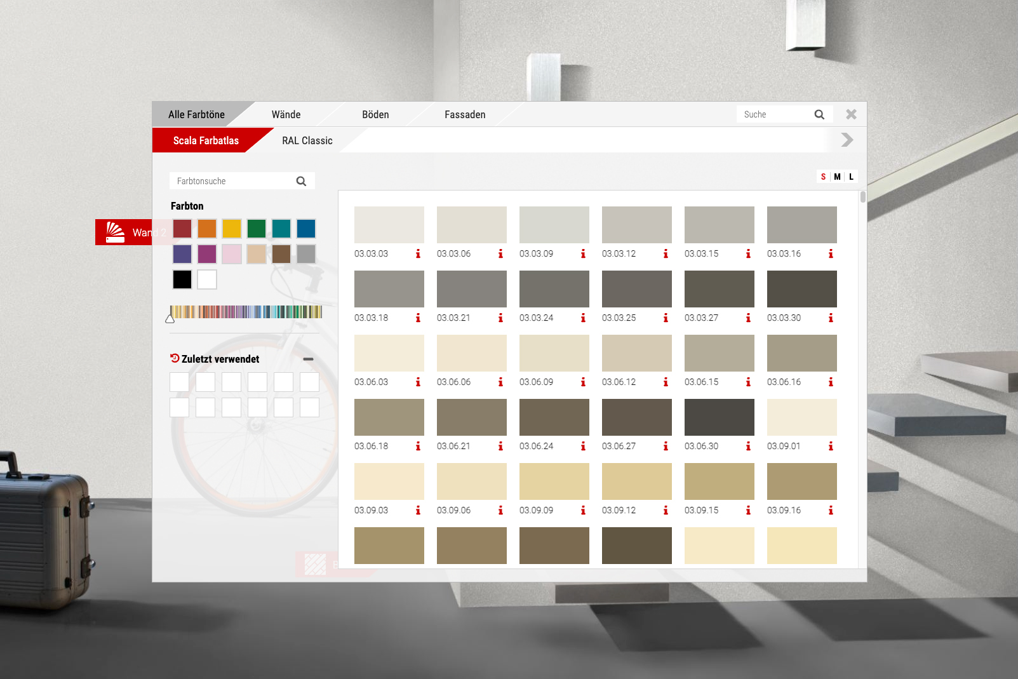Open the RAL Classic color collection

tap(307, 140)
